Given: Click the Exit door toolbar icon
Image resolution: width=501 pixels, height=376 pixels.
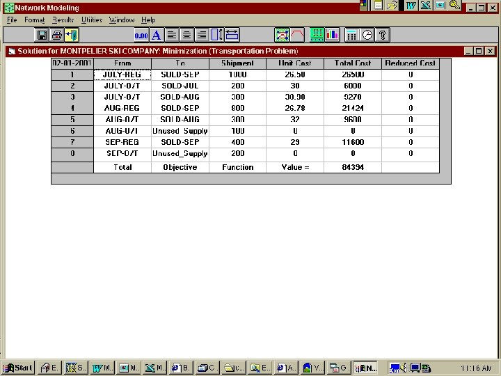Looking at the screenshot, I should 72,35.
